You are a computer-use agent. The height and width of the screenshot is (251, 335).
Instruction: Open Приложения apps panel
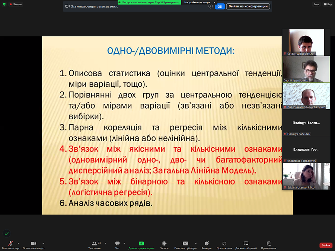(224, 245)
